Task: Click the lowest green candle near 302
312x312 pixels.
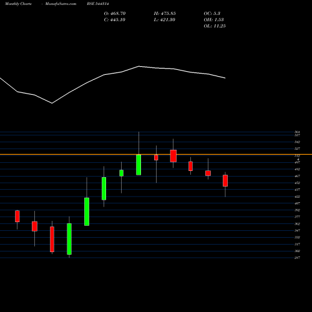Action: tap(69, 239)
